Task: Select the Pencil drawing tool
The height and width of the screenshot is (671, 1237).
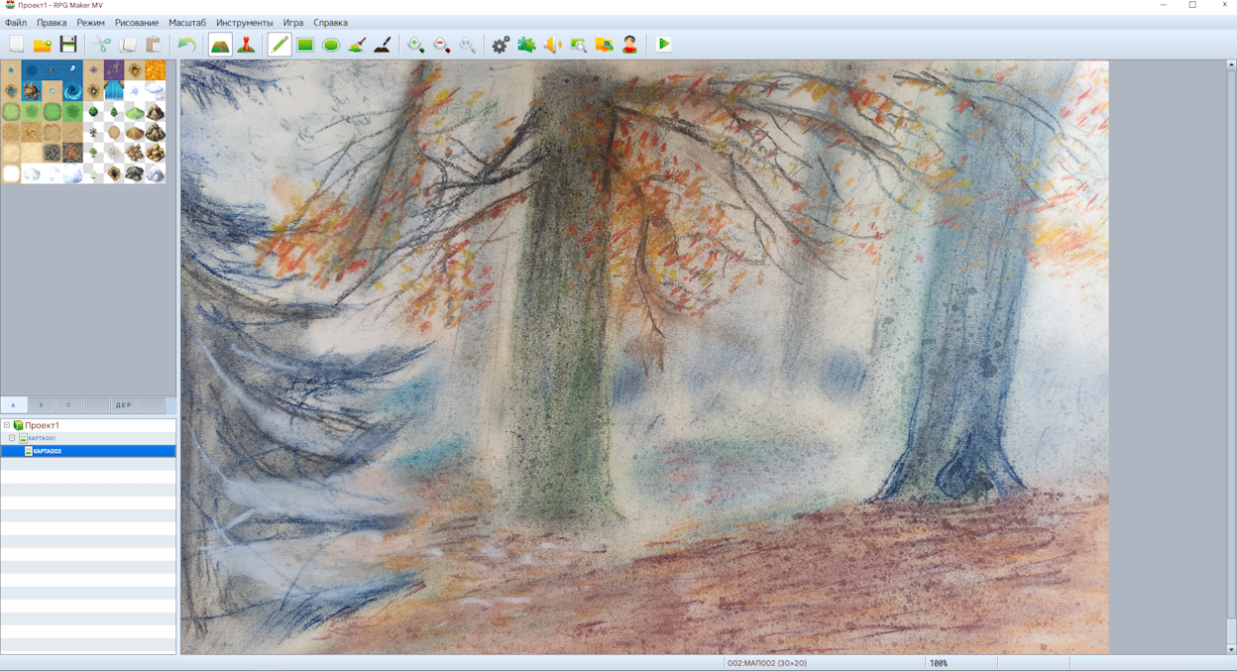Action: (x=280, y=45)
